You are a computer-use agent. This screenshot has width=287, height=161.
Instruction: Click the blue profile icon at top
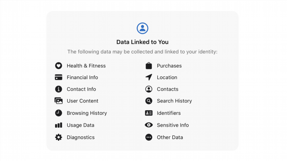(x=142, y=28)
